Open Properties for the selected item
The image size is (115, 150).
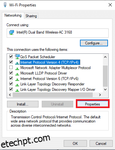(x=92, y=104)
